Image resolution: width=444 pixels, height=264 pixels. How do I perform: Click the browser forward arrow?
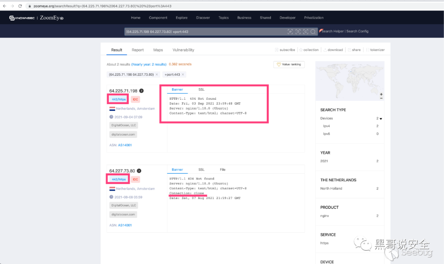coord(12,6)
